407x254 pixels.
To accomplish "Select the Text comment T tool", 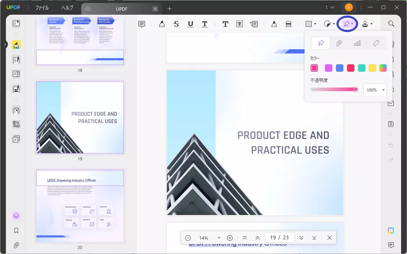I will click(x=225, y=24).
